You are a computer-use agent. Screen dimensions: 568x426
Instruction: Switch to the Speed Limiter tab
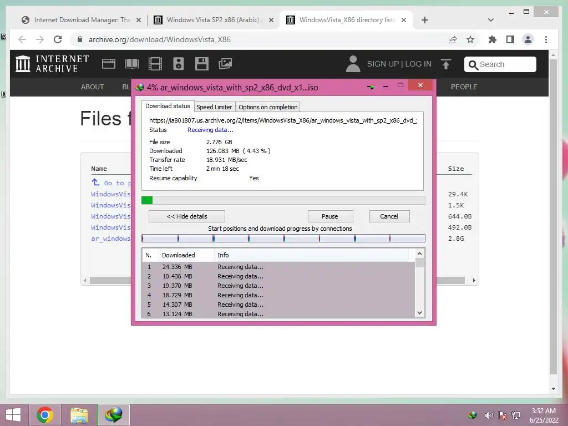[214, 107]
